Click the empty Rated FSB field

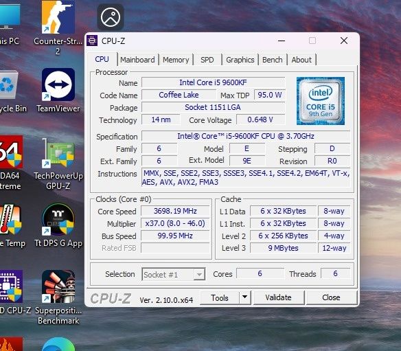point(175,248)
